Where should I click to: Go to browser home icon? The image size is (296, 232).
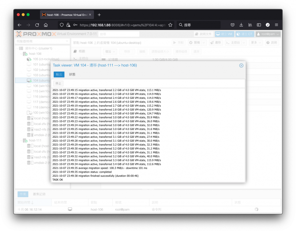(x=46, y=25)
